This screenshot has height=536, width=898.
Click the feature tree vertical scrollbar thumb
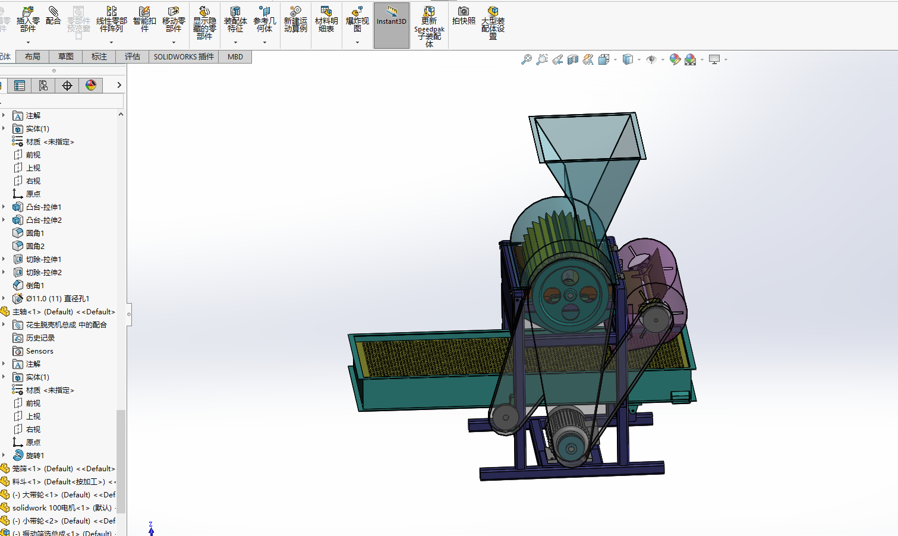(121, 461)
